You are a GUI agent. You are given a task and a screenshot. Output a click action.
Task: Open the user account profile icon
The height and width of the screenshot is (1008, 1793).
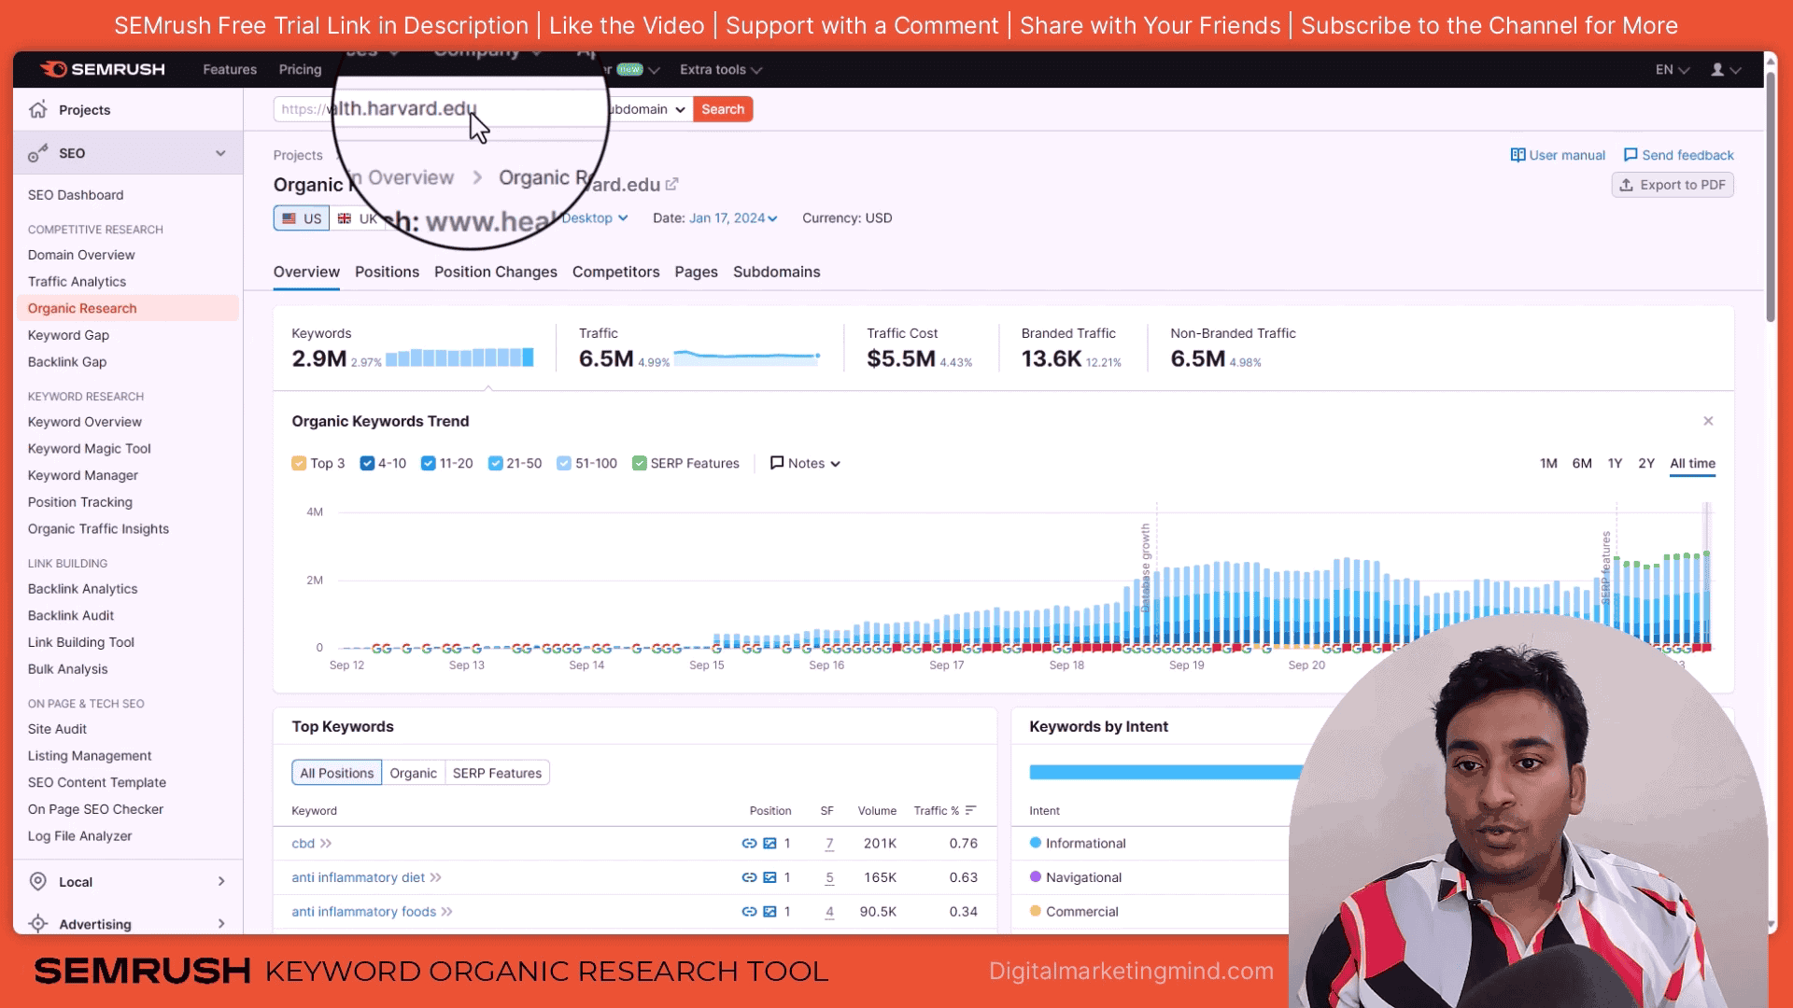point(1716,69)
